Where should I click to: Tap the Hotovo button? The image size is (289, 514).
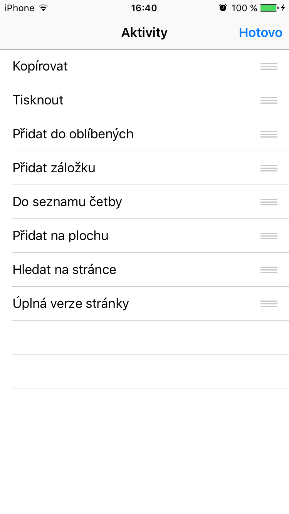click(x=260, y=33)
